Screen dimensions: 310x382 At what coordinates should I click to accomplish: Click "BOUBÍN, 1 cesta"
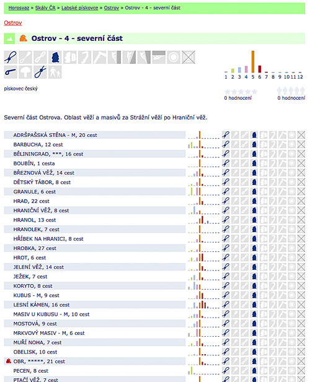tap(34, 163)
